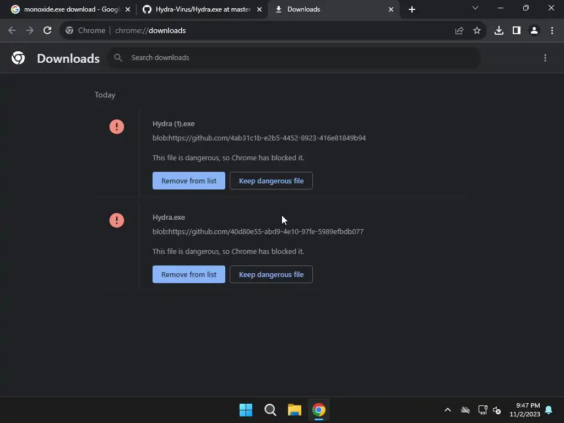Screen dimensions: 564x423
Task: Click the danger warning icon for Hydra (1).exe
Action: click(117, 127)
